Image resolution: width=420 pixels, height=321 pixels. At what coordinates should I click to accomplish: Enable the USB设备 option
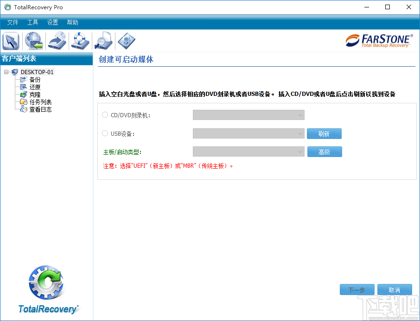pyautogui.click(x=105, y=133)
